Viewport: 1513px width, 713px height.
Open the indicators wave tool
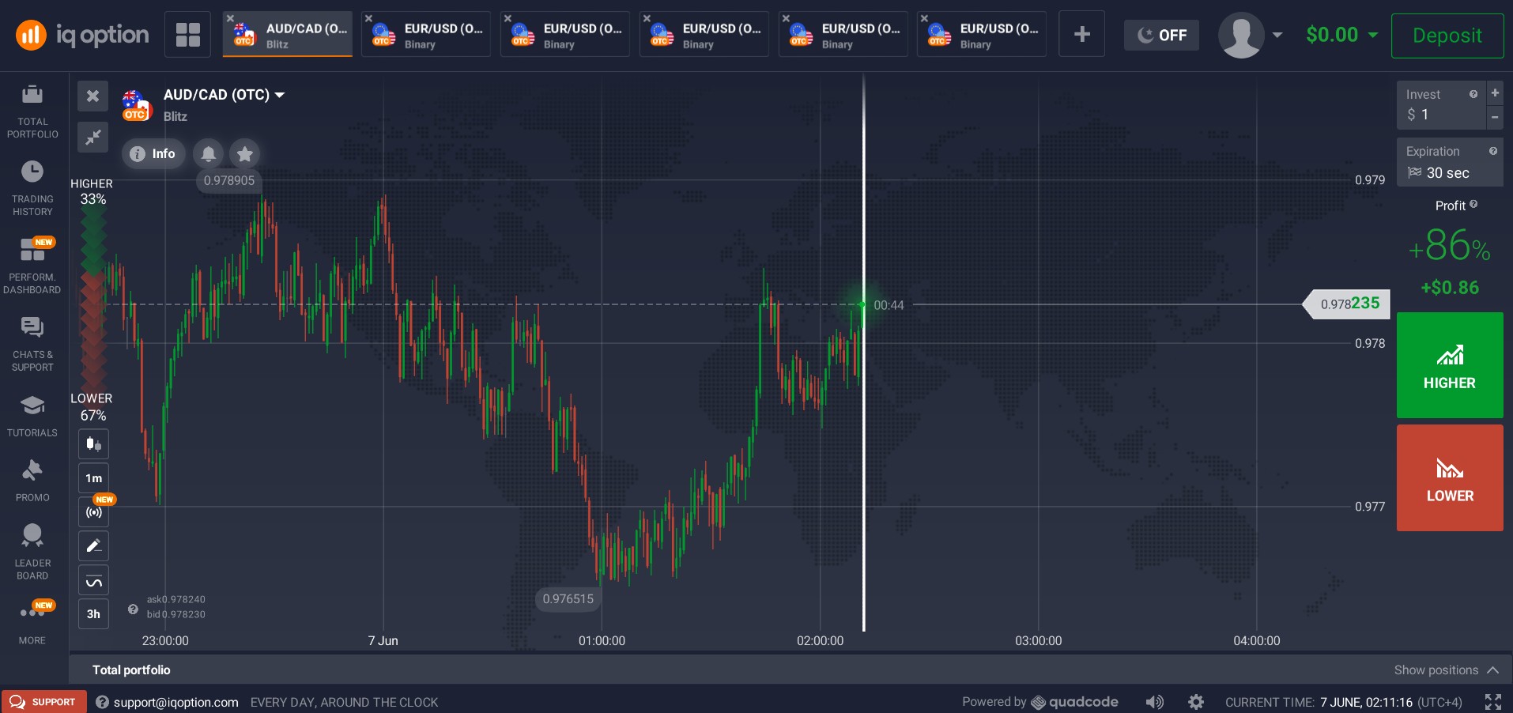(93, 582)
